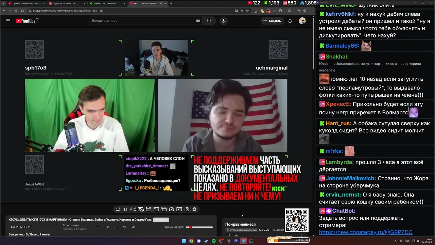This screenshot has width=435, height=245.
Task: Add +5 minutes to split
Action: [116, 227]
